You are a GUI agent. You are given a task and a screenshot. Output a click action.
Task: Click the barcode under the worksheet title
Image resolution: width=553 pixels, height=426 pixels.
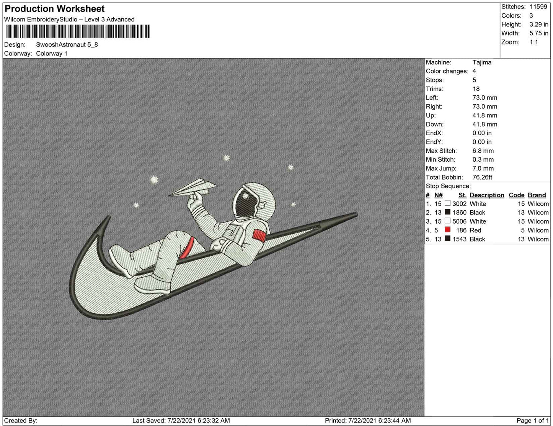pos(77,31)
